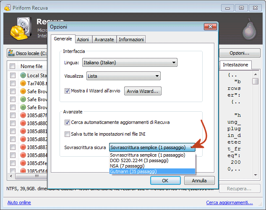Choose DOD 5220.22-M (3 passaggi) option
The image size is (266, 210).
pyautogui.click(x=152, y=160)
